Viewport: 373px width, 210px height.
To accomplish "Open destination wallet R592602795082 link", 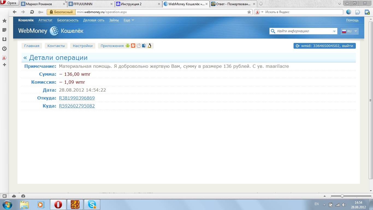I will (77, 106).
